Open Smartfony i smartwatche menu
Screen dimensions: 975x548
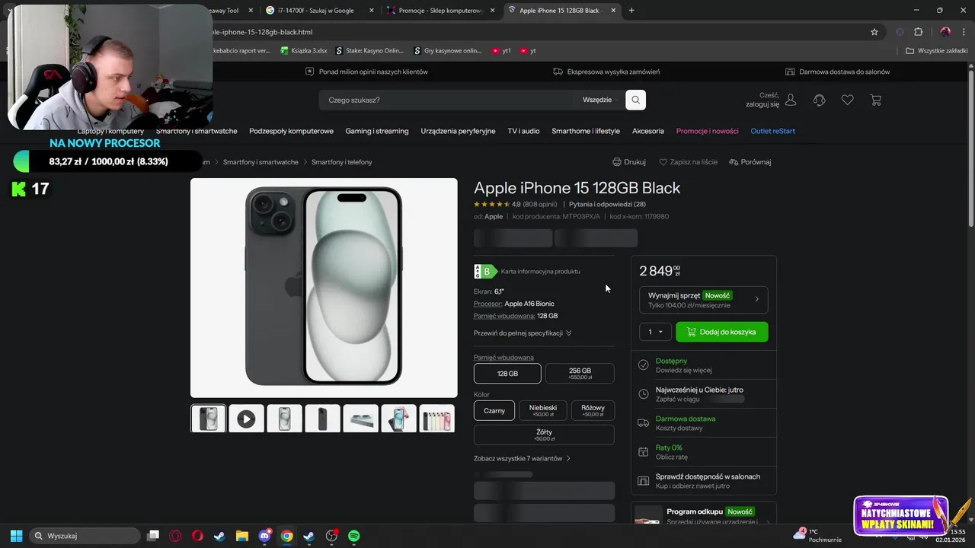click(197, 131)
